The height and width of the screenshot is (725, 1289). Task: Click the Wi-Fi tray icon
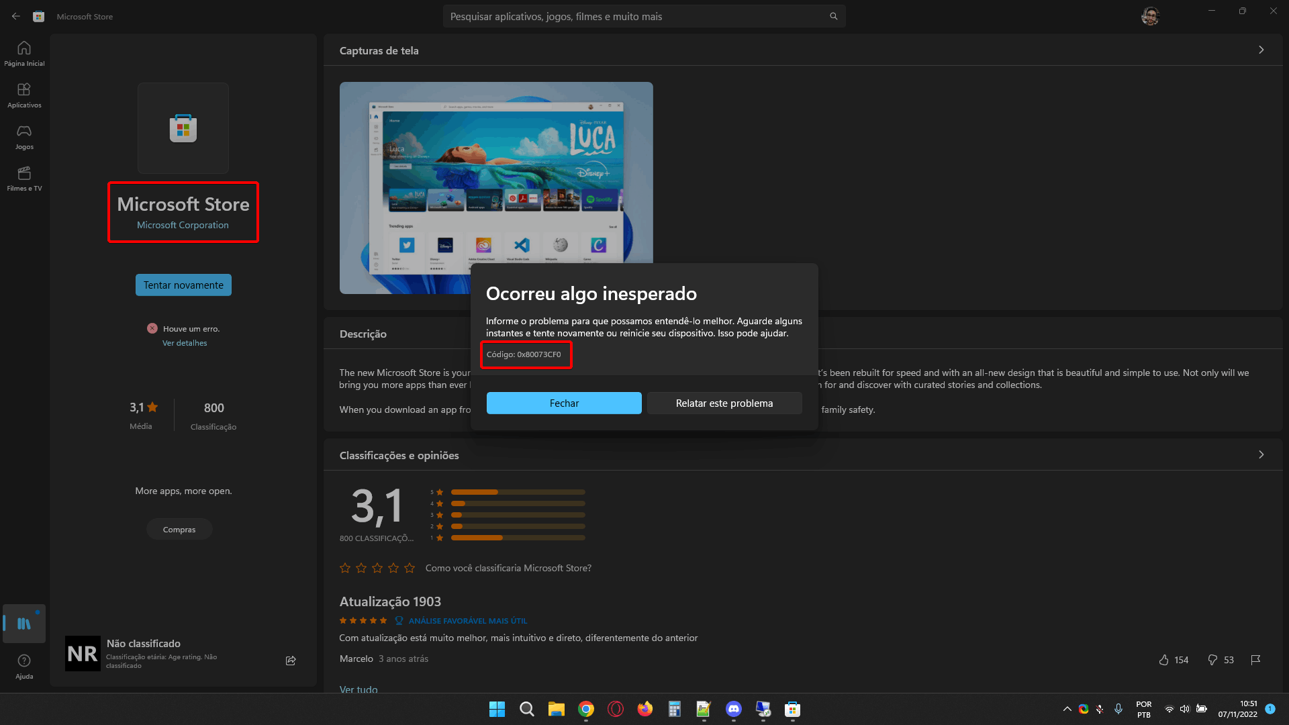click(x=1169, y=709)
